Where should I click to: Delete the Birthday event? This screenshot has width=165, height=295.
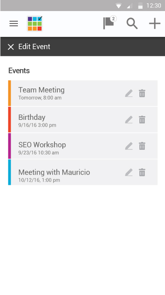(142, 120)
